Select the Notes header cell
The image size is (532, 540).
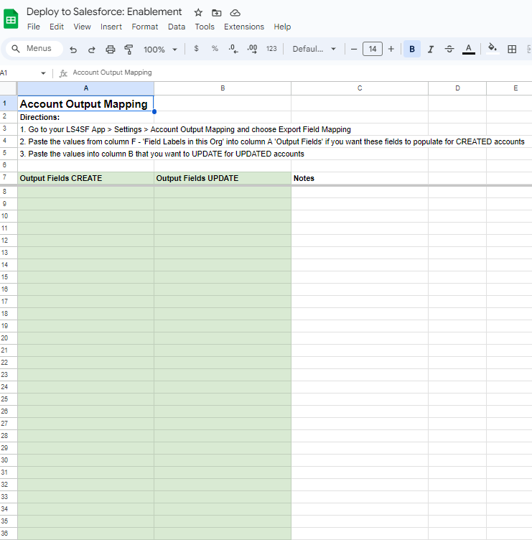click(360, 178)
